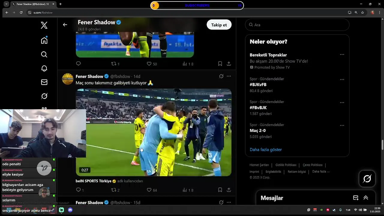Open Grok actions on the 14d post
The image size is (384, 216).
221,76
